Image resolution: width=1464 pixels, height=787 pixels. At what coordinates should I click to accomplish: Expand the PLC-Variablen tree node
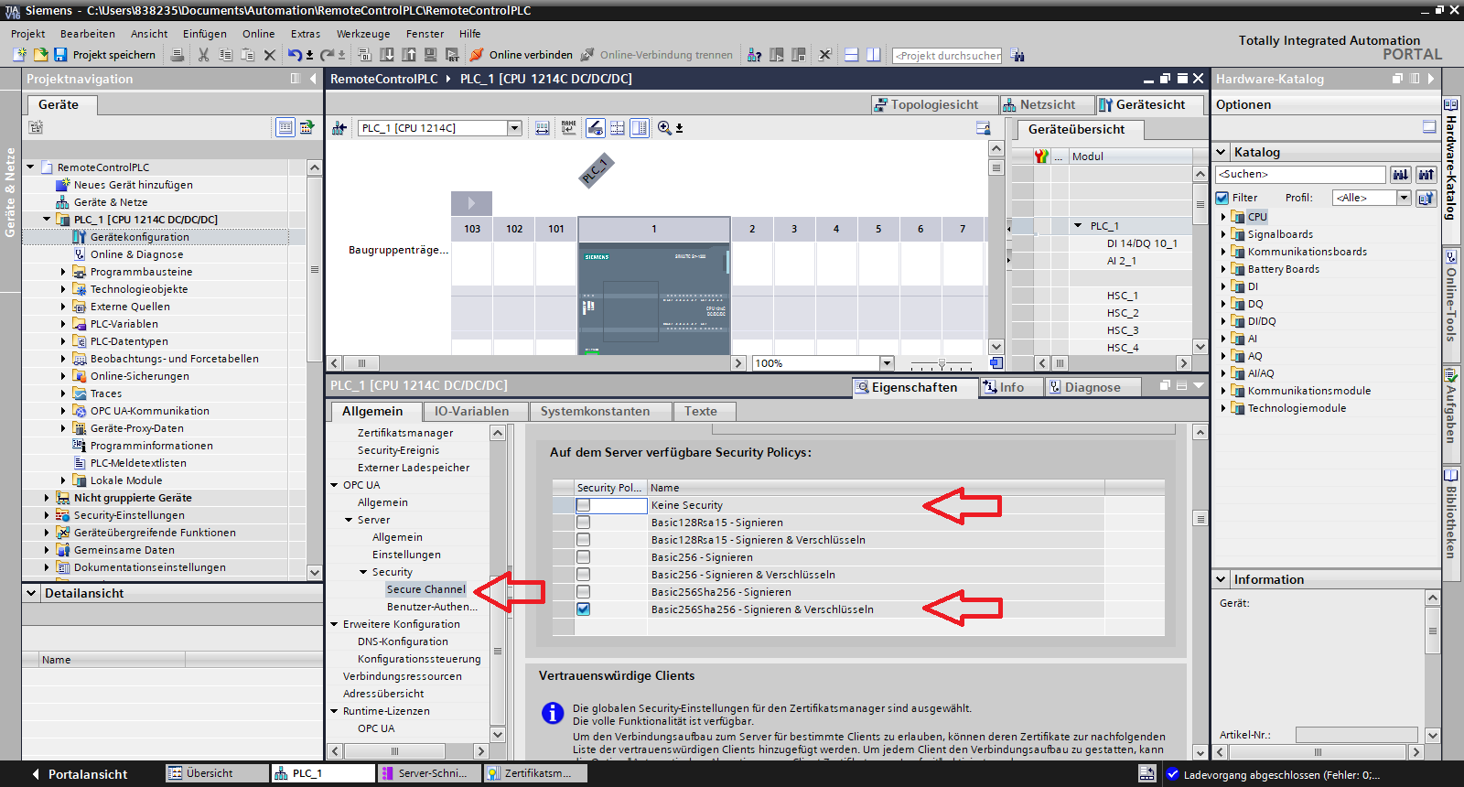click(63, 324)
